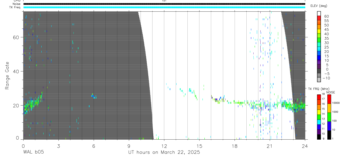The width and height of the screenshot is (343, 158).
Task: Click '55' on the ELEV colorbar
Action: point(327,21)
